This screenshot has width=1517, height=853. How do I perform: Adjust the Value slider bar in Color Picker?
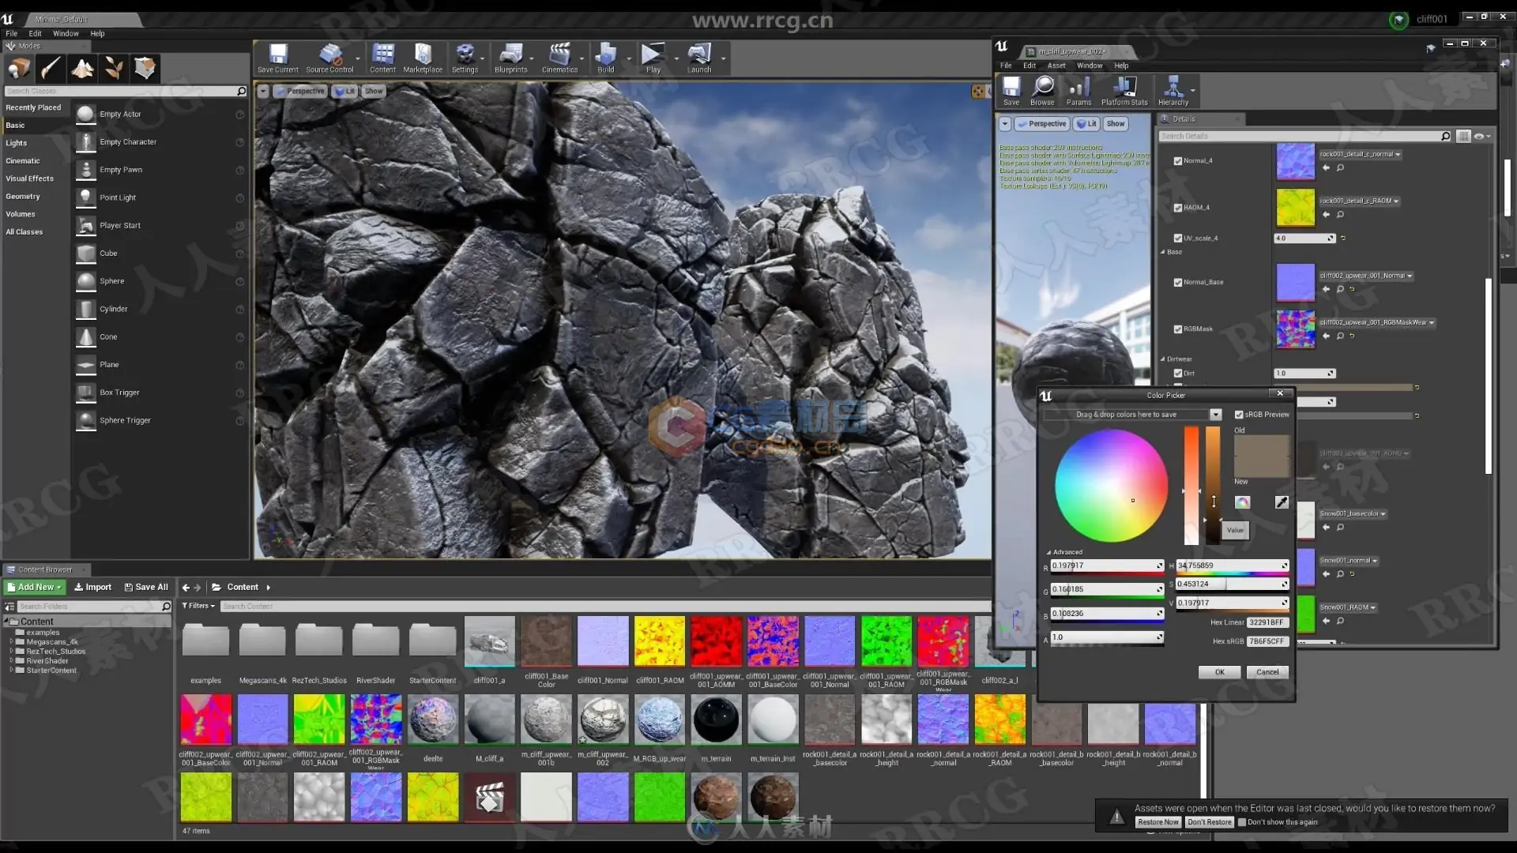click(x=1213, y=486)
